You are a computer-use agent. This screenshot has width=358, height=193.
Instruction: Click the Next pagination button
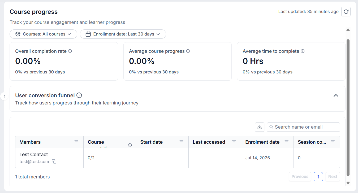333,177
